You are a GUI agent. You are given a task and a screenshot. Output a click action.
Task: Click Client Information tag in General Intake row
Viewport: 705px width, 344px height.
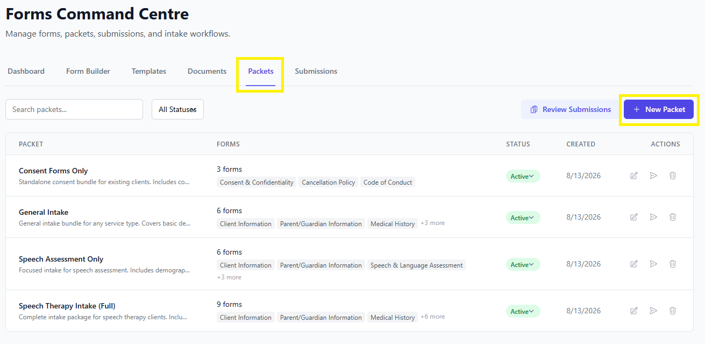246,224
